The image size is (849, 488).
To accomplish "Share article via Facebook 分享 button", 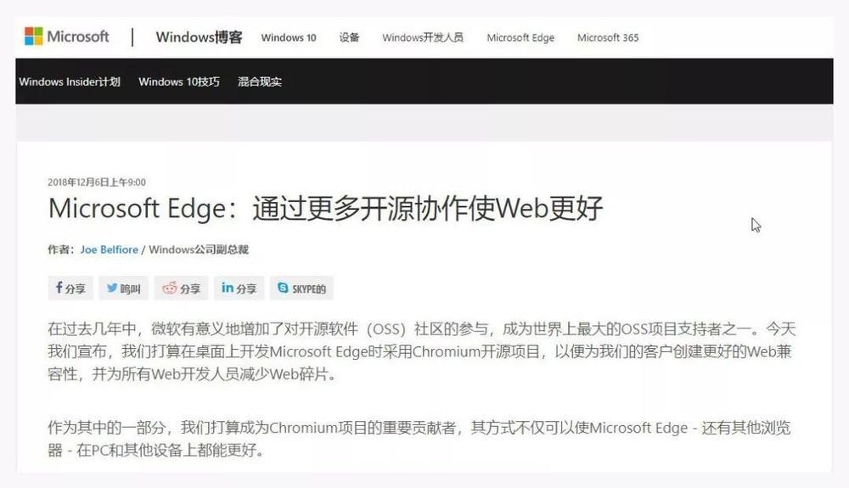I will pyautogui.click(x=70, y=288).
